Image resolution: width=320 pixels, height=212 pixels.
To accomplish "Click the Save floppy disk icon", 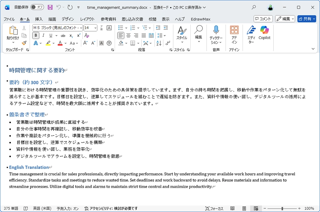I will pos(50,7).
